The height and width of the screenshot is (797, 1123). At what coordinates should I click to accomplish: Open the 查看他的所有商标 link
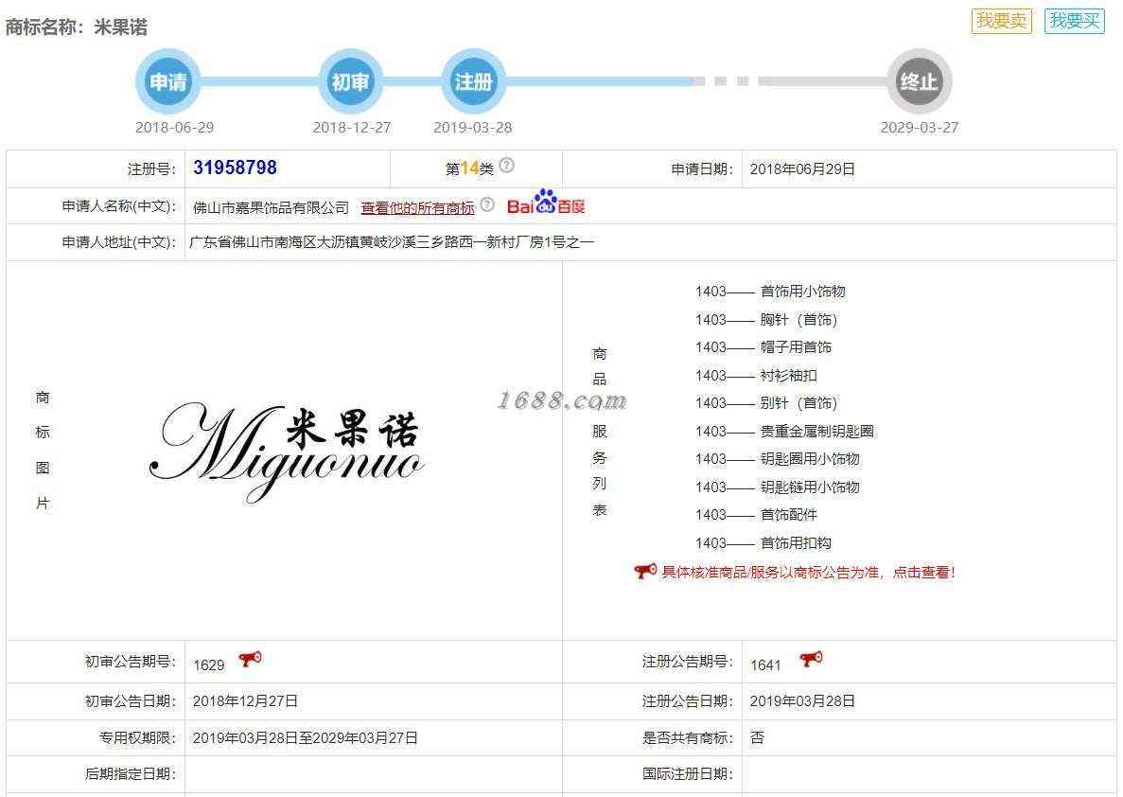pyautogui.click(x=417, y=208)
